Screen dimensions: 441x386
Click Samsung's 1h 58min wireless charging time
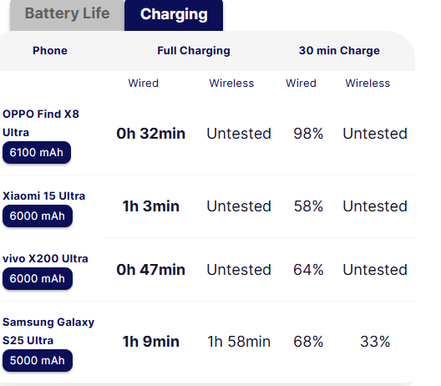(239, 342)
